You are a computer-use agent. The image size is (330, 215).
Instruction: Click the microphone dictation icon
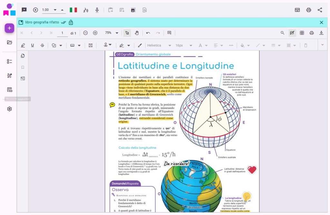97,10
